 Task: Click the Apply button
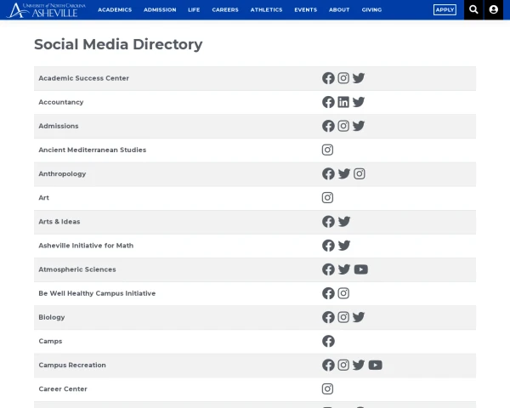coord(445,10)
